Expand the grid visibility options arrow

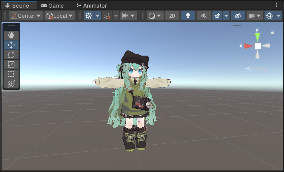point(98,16)
